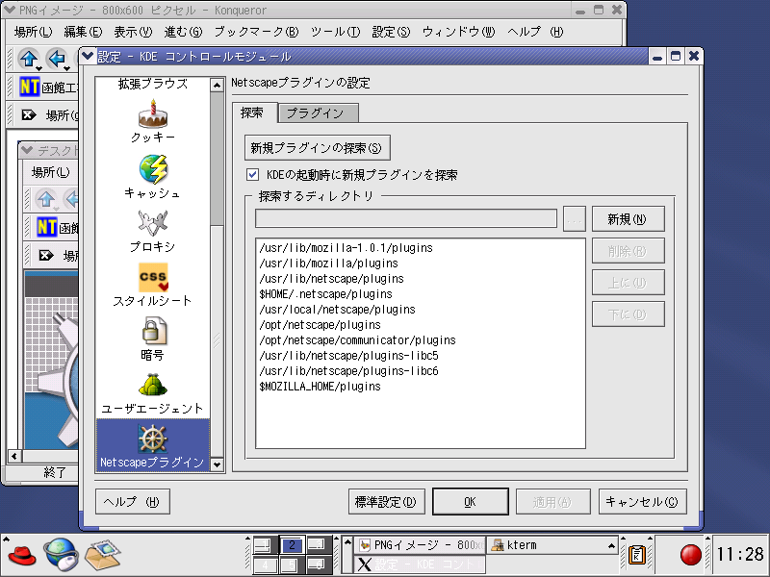Select /usr/local/netscape/plugins in the list

[421, 310]
